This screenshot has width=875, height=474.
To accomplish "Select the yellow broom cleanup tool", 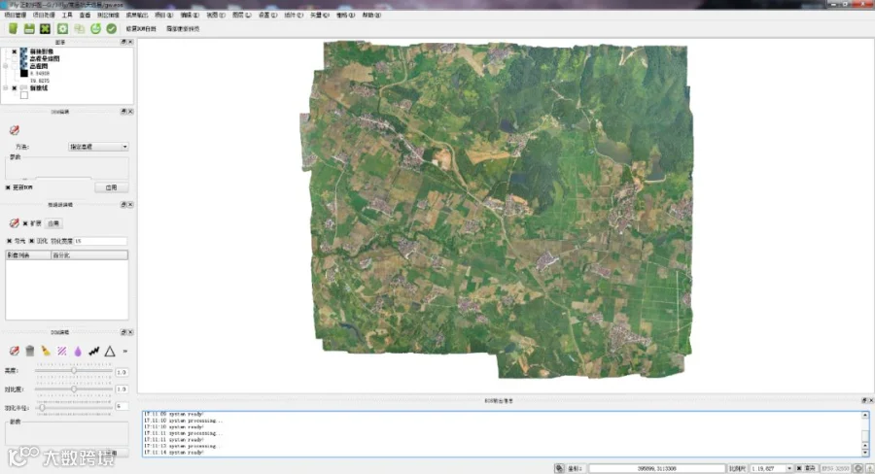I will pos(46,351).
